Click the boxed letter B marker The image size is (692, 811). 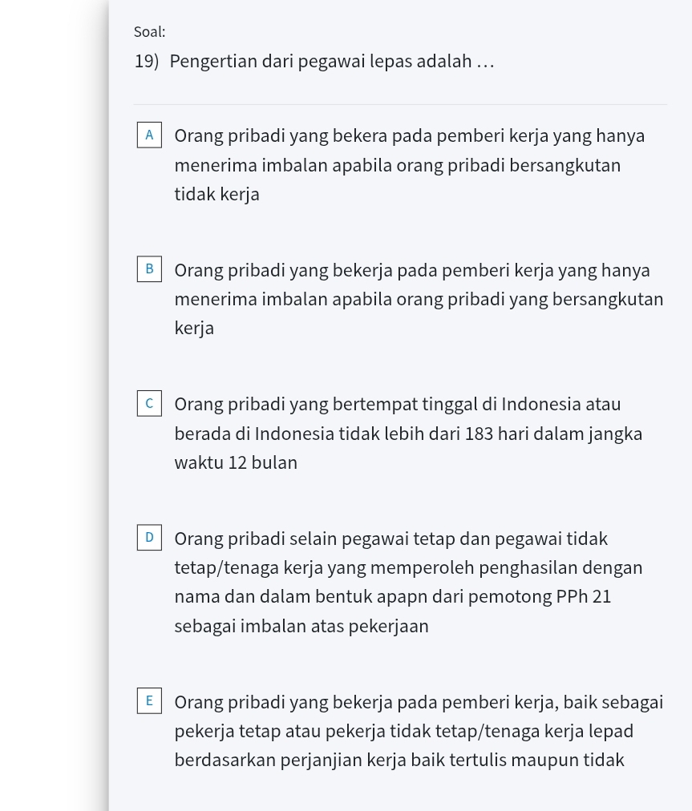[149, 269]
